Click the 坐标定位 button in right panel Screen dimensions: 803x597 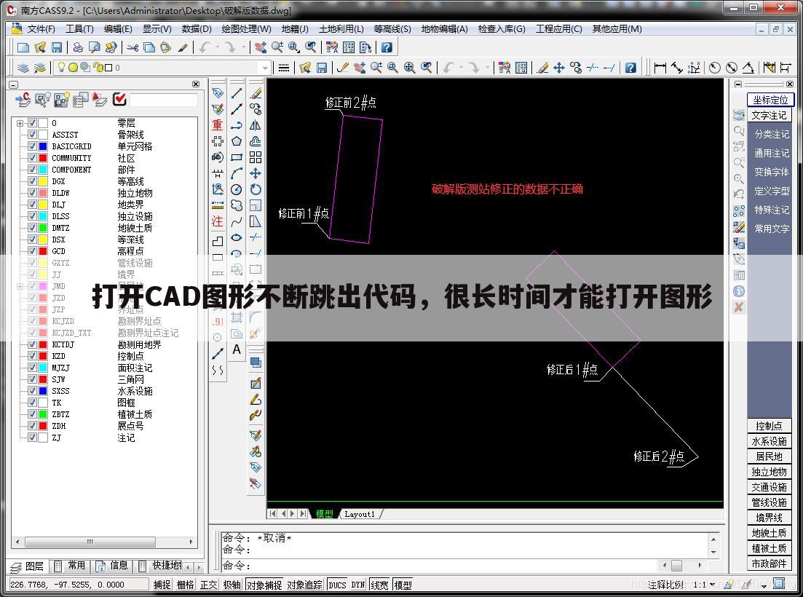(770, 100)
